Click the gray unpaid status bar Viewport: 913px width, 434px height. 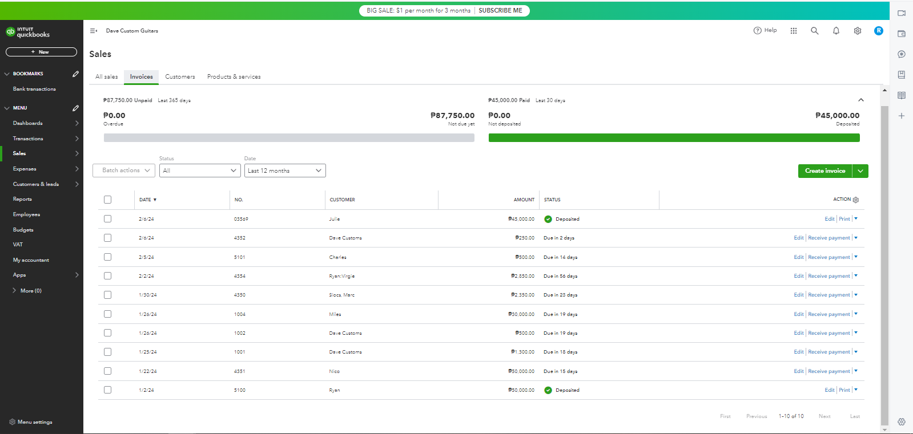tap(289, 138)
